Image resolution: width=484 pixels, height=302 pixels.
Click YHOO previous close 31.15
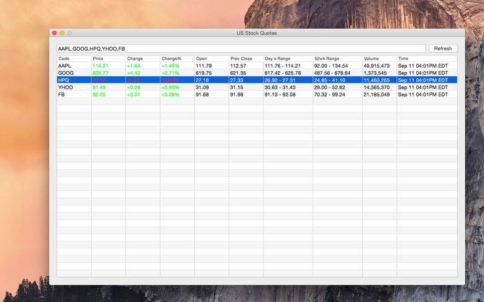point(237,87)
